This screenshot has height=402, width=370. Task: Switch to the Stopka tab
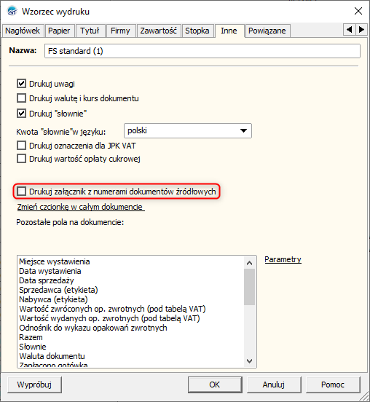pos(197,31)
